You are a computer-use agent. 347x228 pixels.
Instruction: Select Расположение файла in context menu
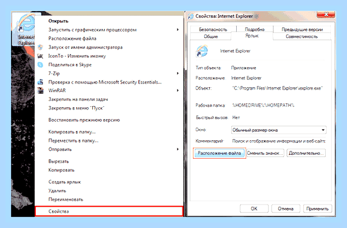click(72, 39)
